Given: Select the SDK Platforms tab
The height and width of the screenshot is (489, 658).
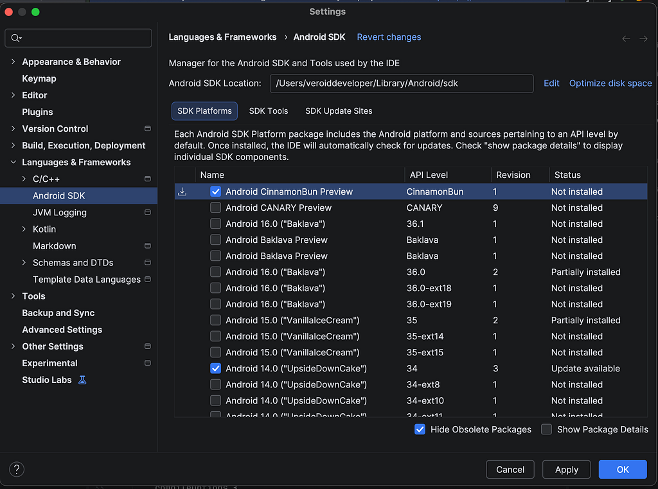Looking at the screenshot, I should [x=204, y=111].
